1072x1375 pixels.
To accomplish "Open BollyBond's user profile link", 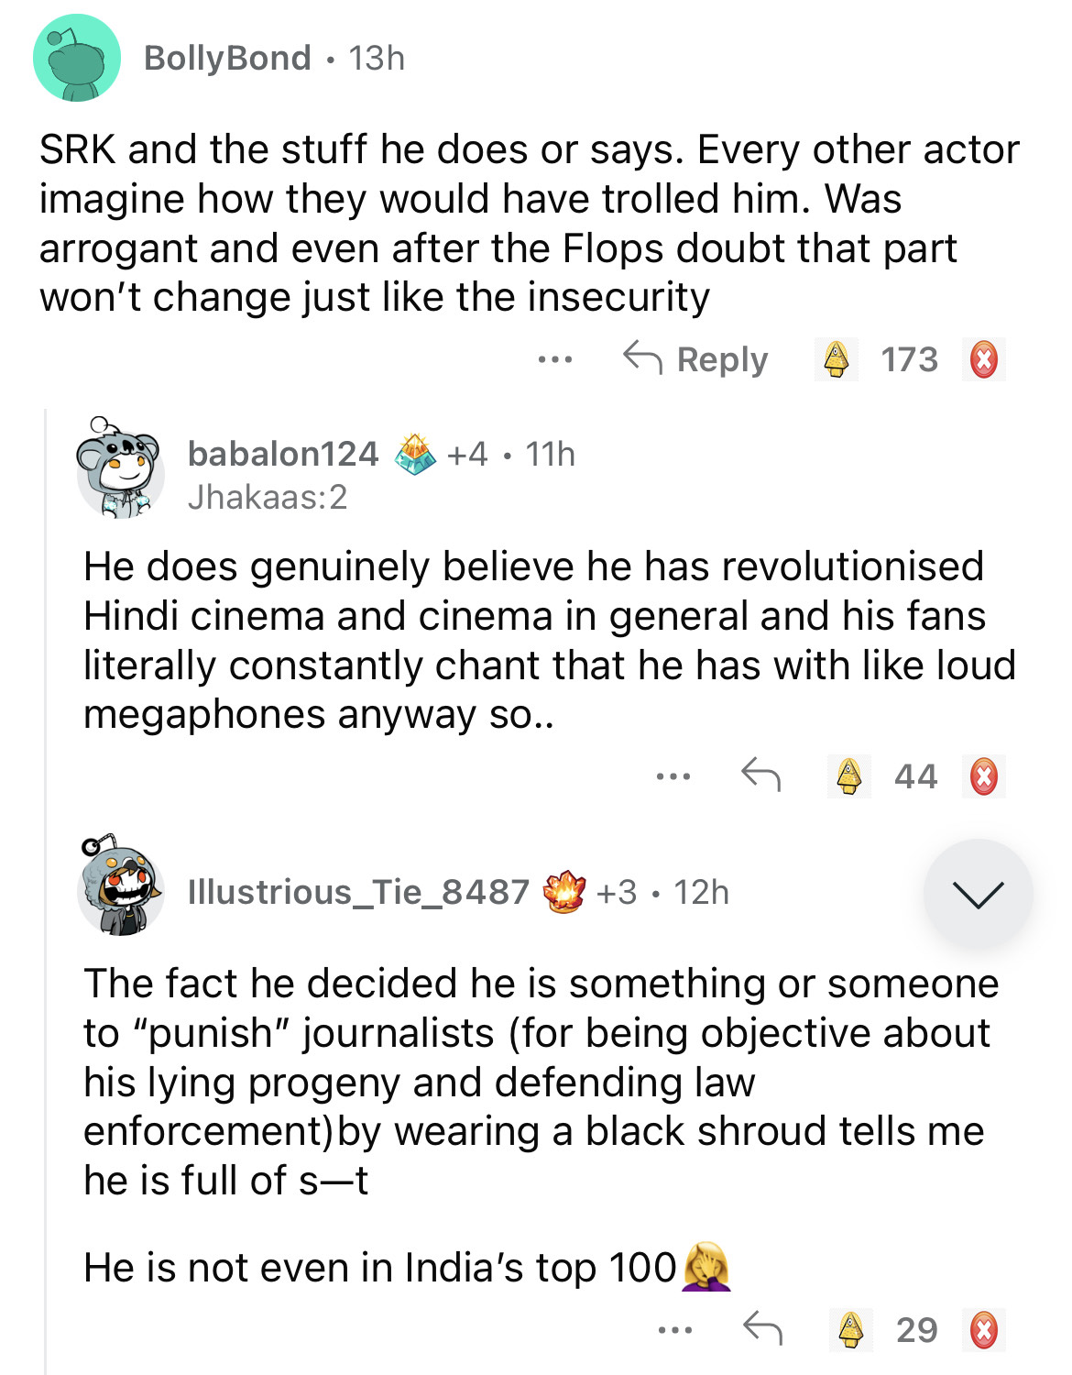I will point(227,58).
